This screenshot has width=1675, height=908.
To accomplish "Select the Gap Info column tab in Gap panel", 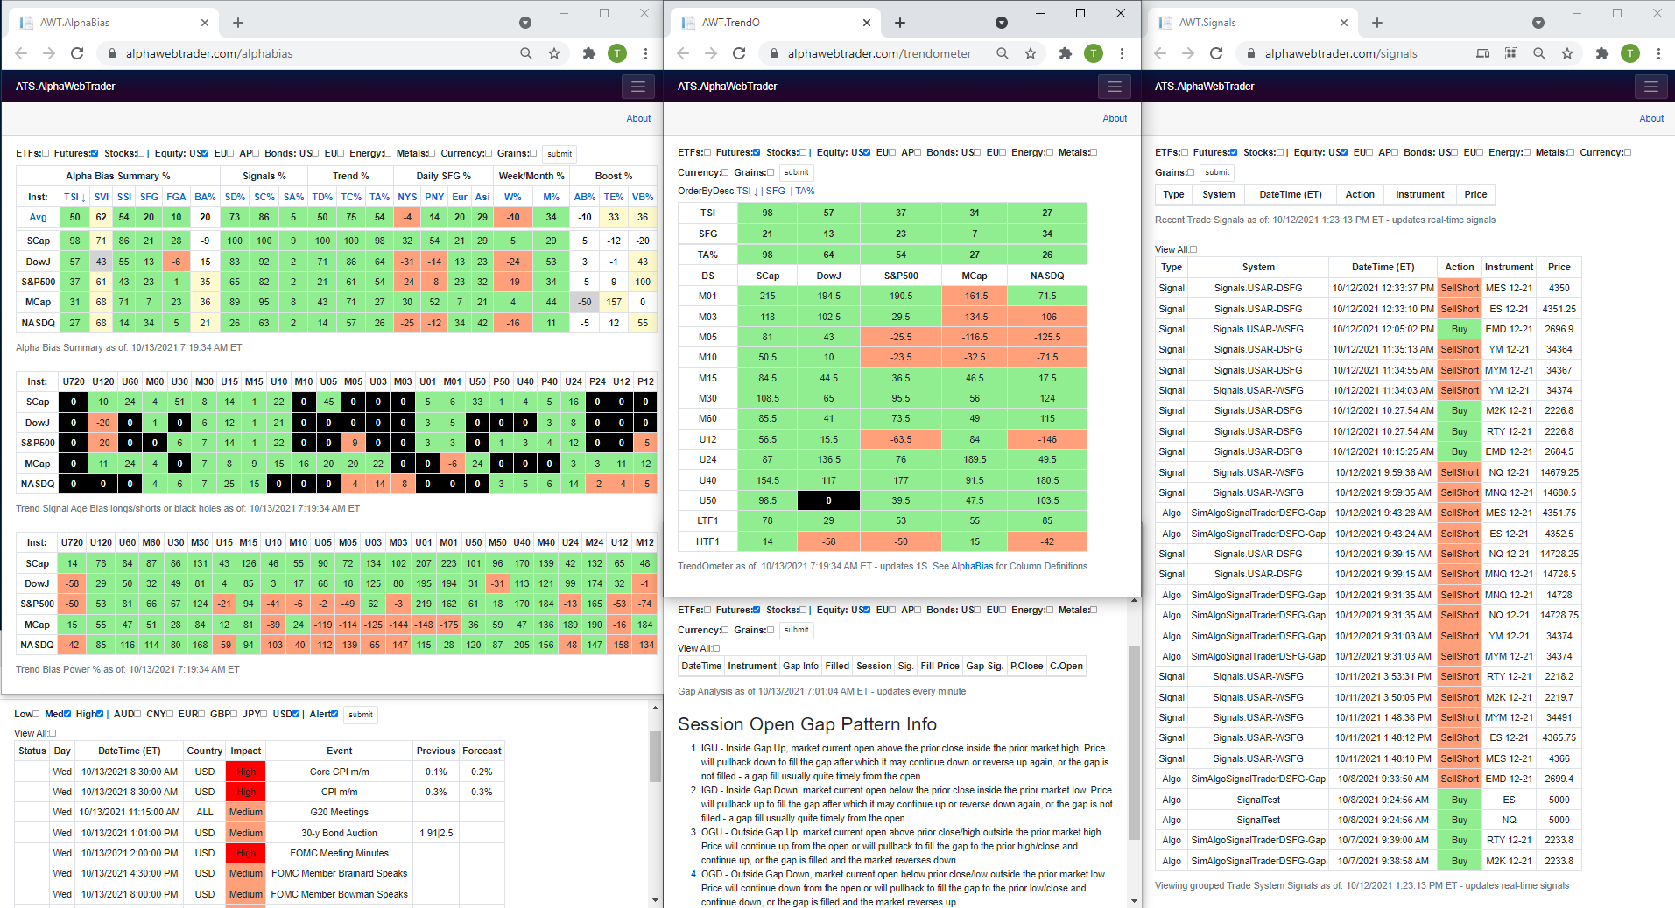I will tap(800, 666).
